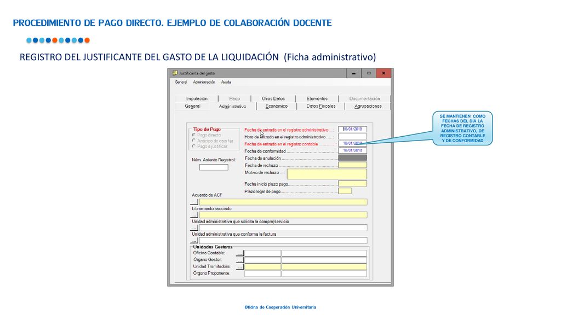Click the Núm. Asiento Registral input box
Viewport: 561px width, 315px height.
pyautogui.click(x=214, y=167)
